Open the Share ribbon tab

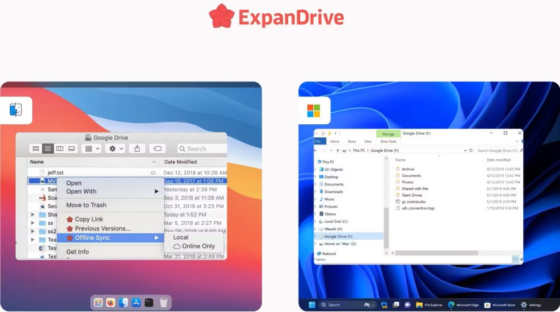pyautogui.click(x=352, y=142)
